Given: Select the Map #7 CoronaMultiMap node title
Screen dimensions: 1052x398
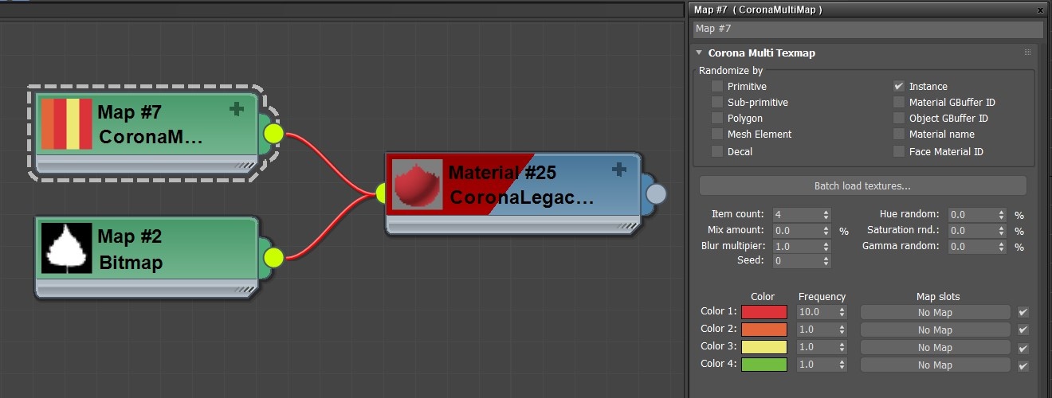Looking at the screenshot, I should click(x=150, y=125).
